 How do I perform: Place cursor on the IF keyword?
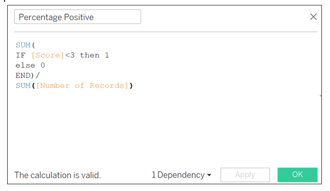pos(21,55)
